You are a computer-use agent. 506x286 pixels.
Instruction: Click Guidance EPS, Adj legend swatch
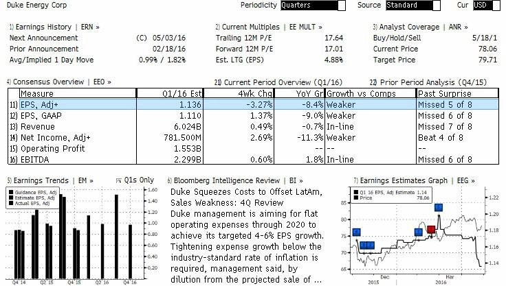(11, 192)
